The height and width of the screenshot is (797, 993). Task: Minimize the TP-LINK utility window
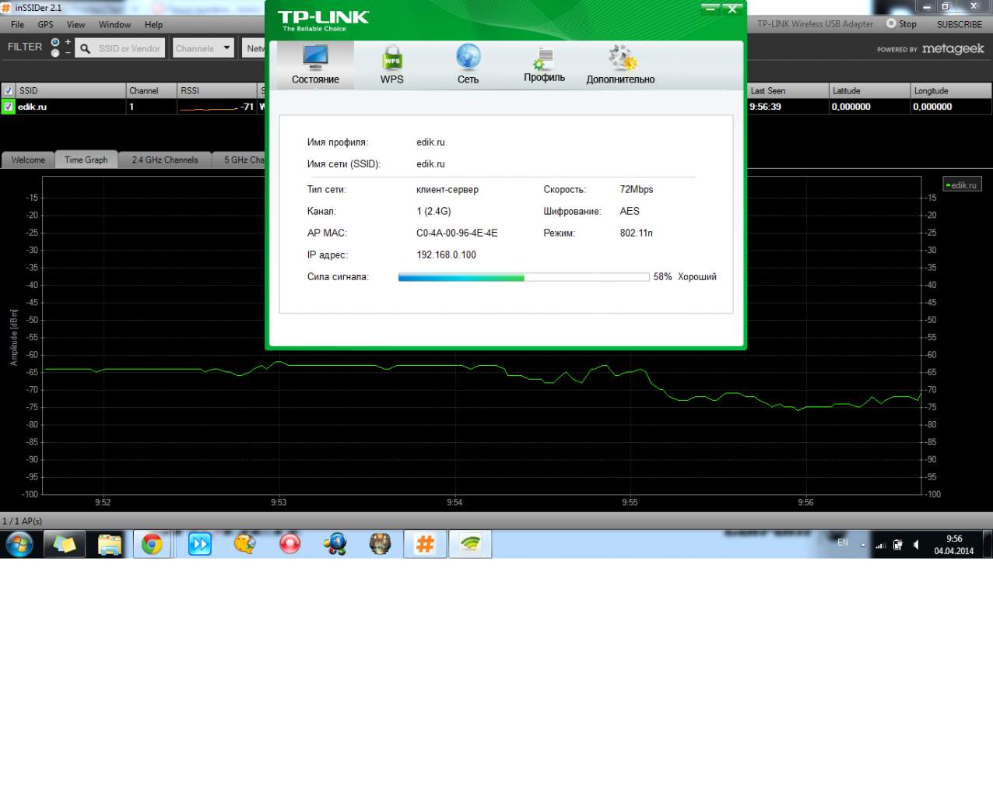click(x=711, y=9)
